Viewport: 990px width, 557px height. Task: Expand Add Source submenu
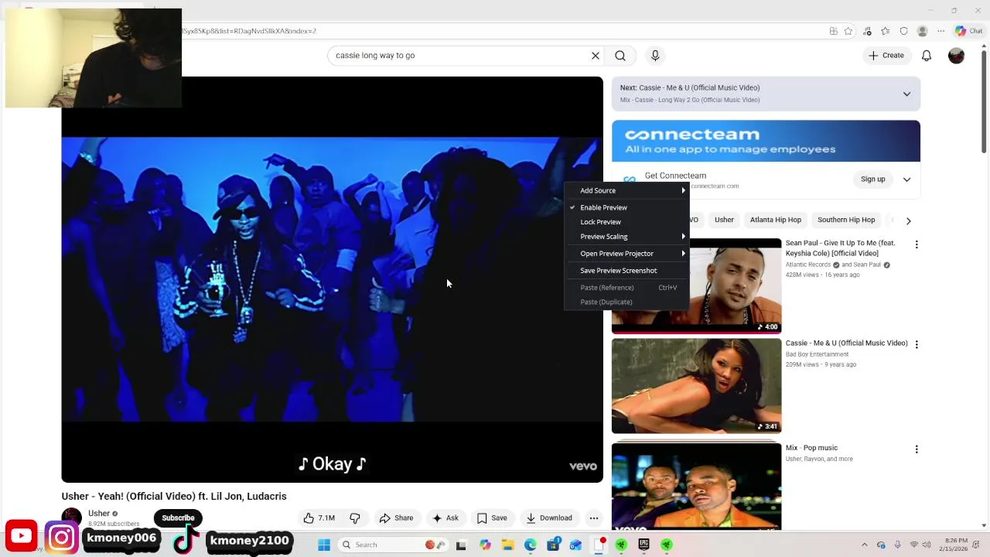(626, 190)
